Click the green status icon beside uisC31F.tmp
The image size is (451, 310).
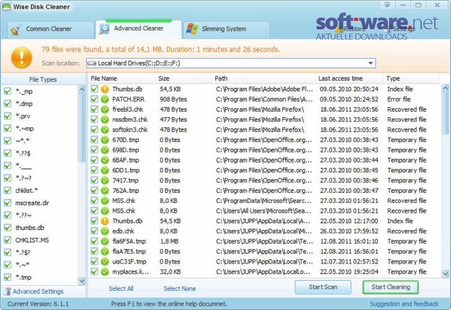[105, 262]
